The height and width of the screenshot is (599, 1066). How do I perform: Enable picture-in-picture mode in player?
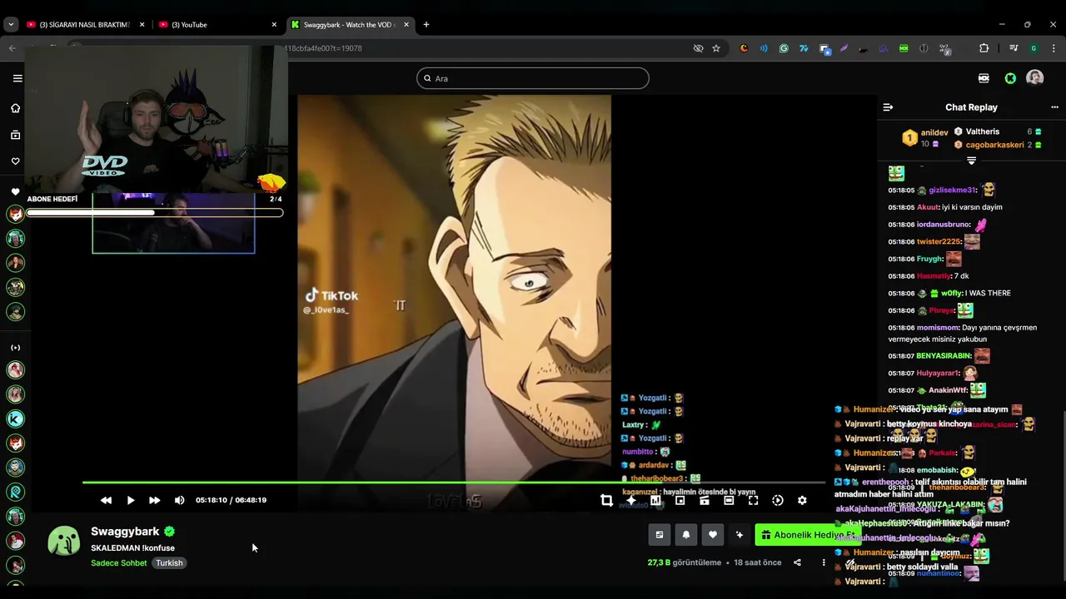tap(680, 500)
